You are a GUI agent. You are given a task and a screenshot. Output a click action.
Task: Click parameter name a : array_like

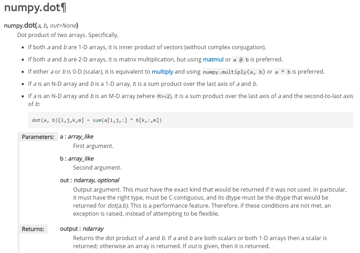point(77,137)
